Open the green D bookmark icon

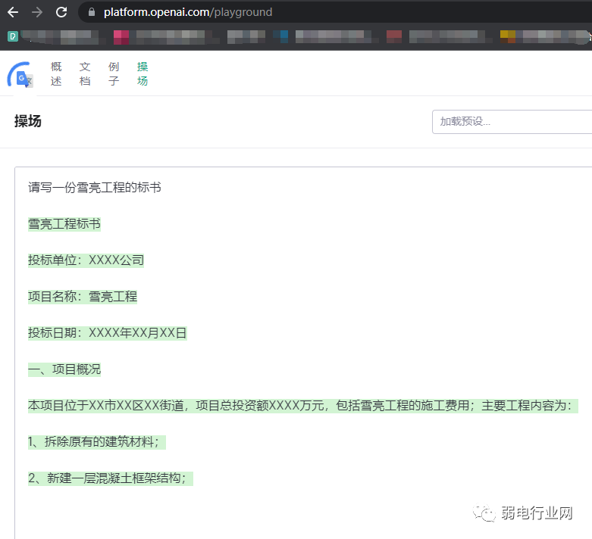coord(13,36)
